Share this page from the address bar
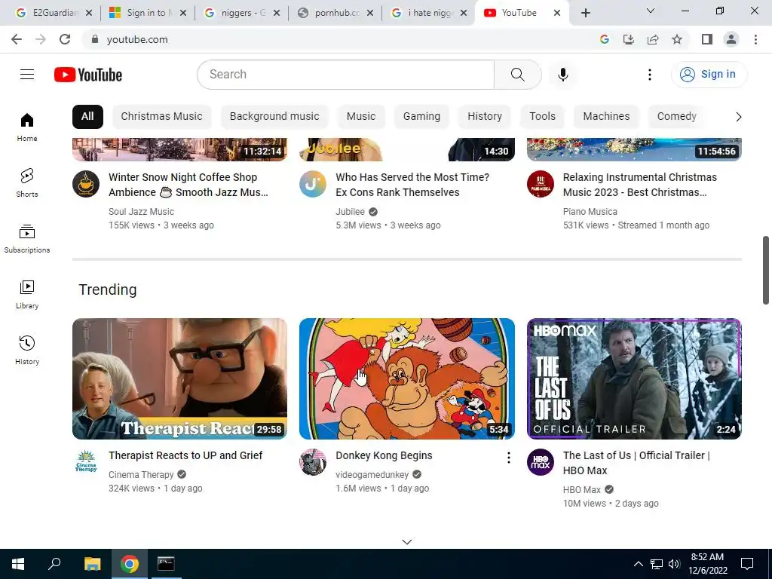This screenshot has height=579, width=772. [653, 39]
